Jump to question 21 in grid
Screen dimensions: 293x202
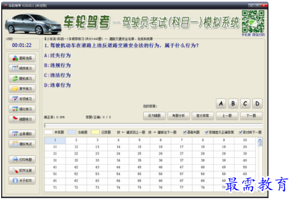click(x=55, y=153)
